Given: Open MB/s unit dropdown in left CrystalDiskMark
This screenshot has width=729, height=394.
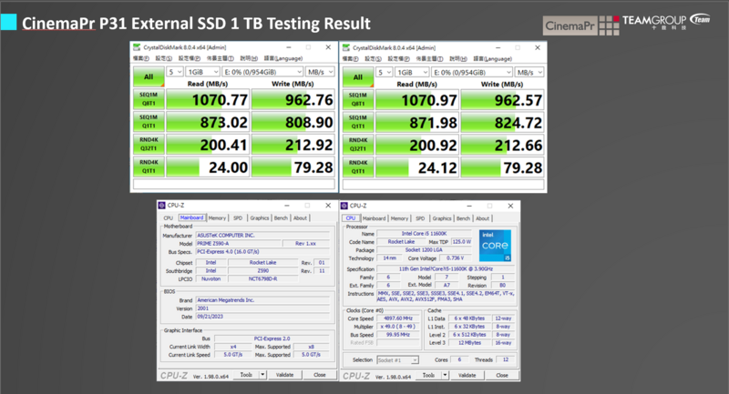Looking at the screenshot, I should (320, 72).
